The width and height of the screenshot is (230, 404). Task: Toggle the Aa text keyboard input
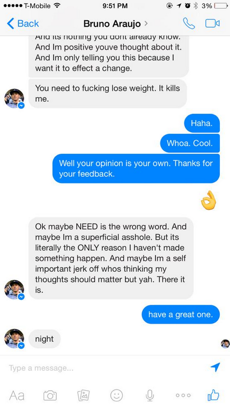pyautogui.click(x=17, y=395)
